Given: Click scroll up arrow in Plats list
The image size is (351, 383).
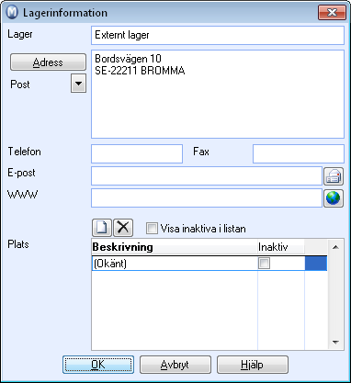Looking at the screenshot, I should 335,247.
